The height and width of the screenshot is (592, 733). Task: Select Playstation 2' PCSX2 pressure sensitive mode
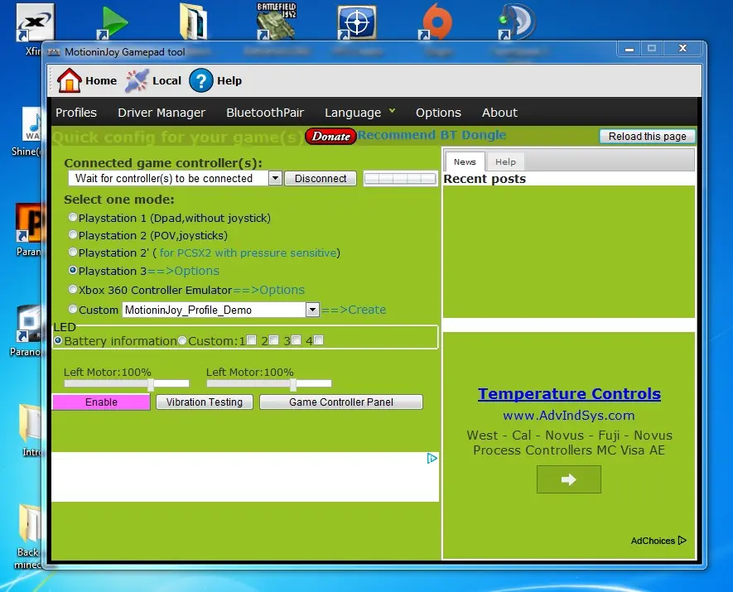[72, 253]
